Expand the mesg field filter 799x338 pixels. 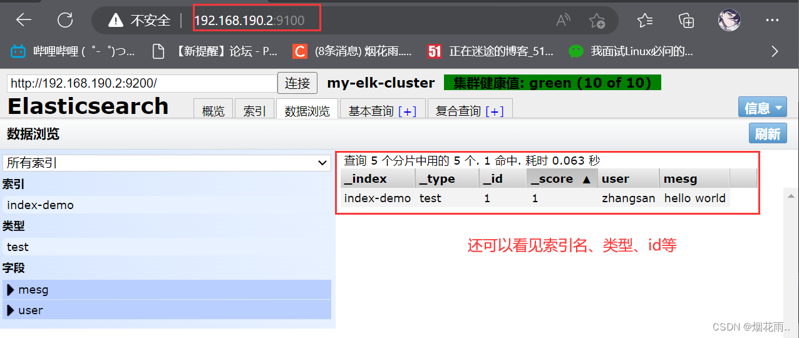(x=167, y=289)
